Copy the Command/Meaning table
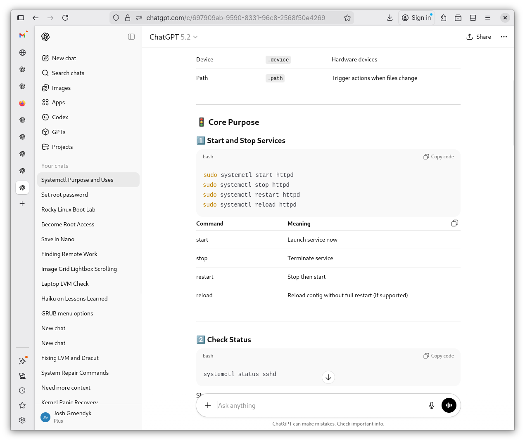525x442 pixels. pos(454,223)
